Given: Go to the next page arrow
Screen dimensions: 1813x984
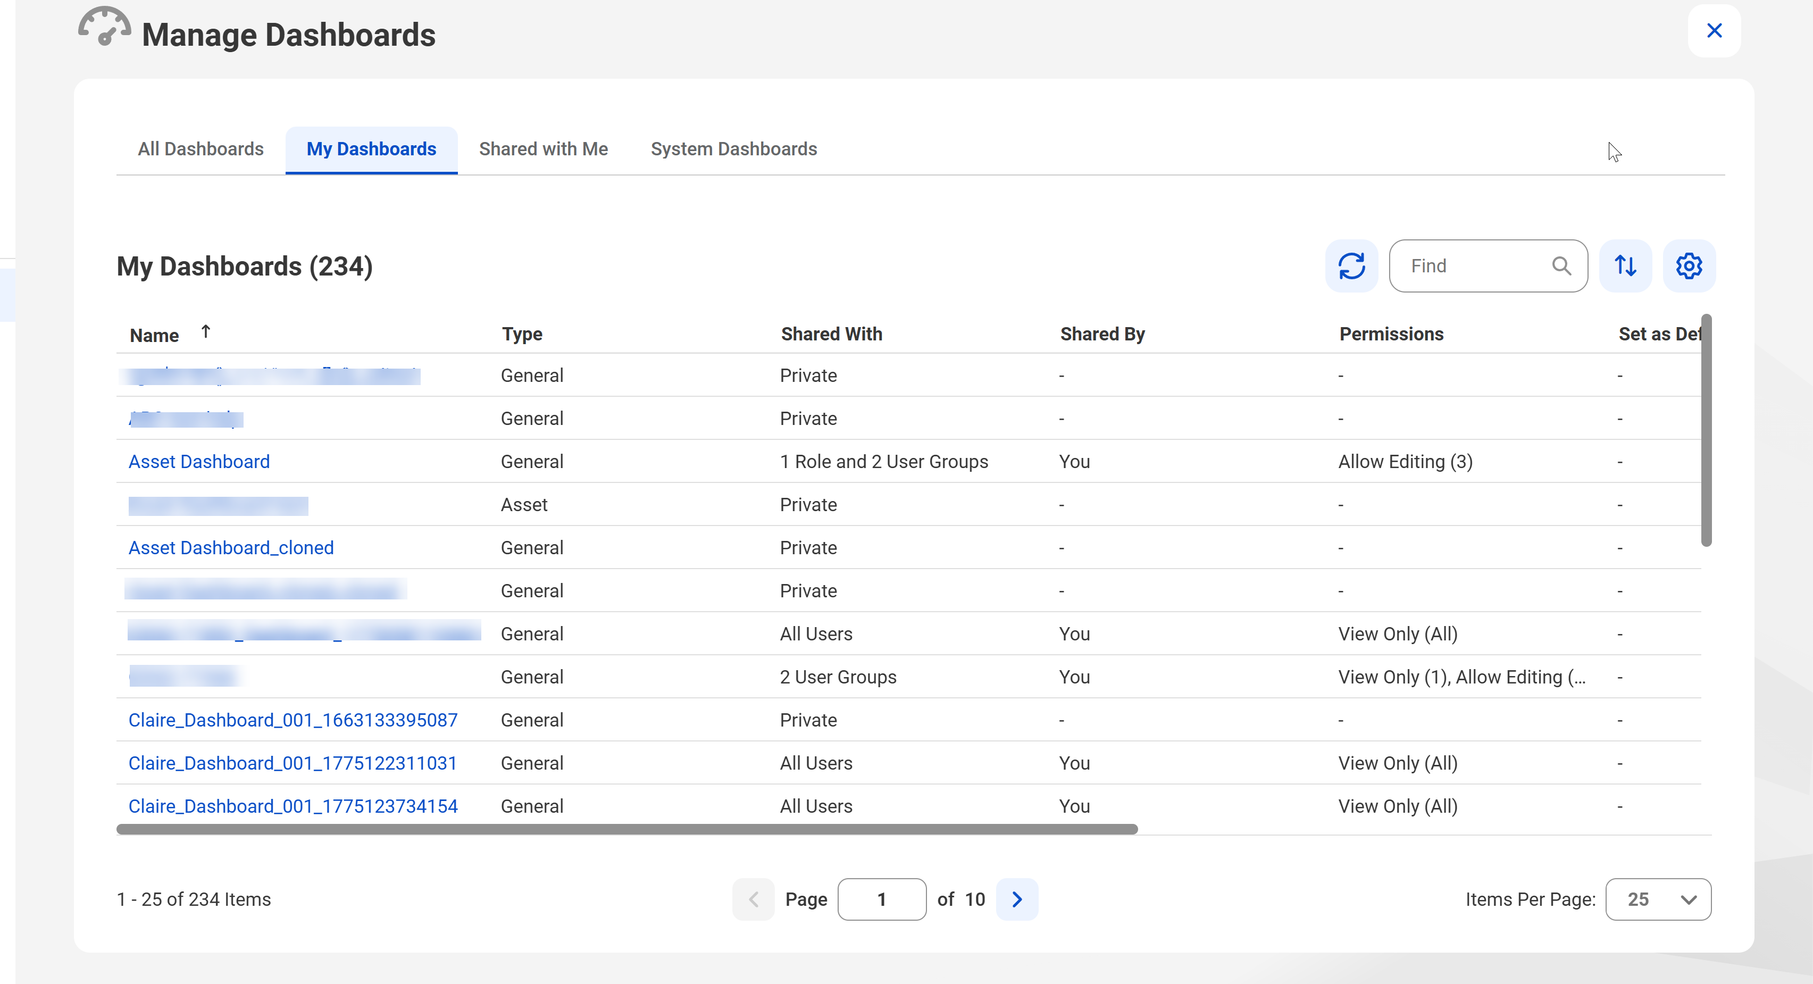Looking at the screenshot, I should [x=1016, y=899].
